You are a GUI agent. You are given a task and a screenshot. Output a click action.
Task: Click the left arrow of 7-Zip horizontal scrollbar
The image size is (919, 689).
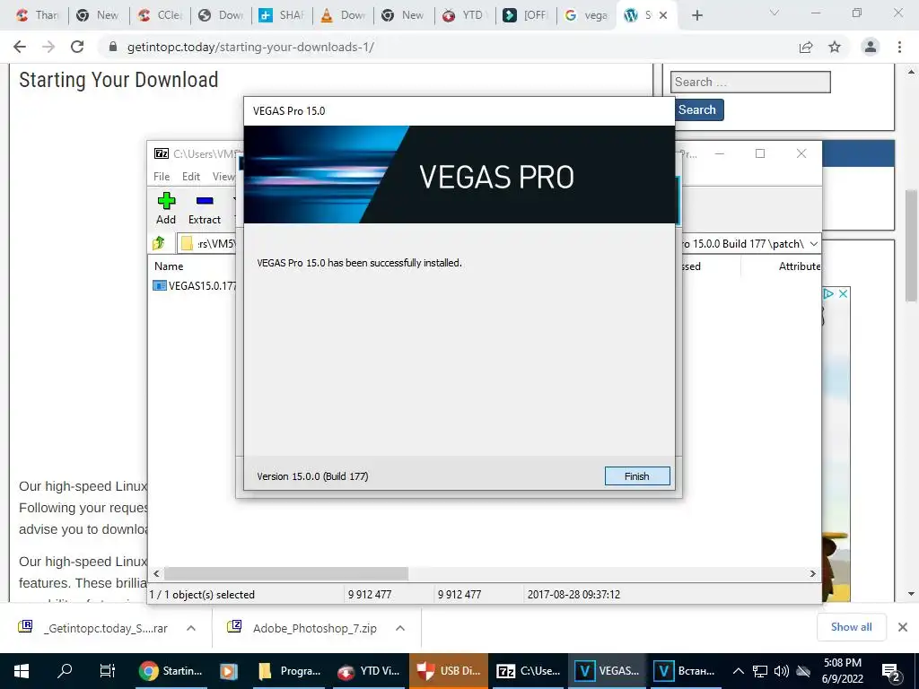click(x=156, y=573)
